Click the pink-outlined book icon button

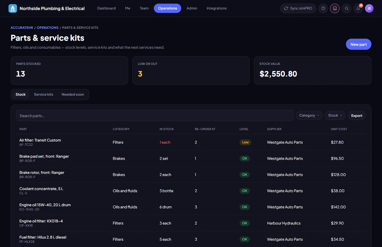click(335, 8)
